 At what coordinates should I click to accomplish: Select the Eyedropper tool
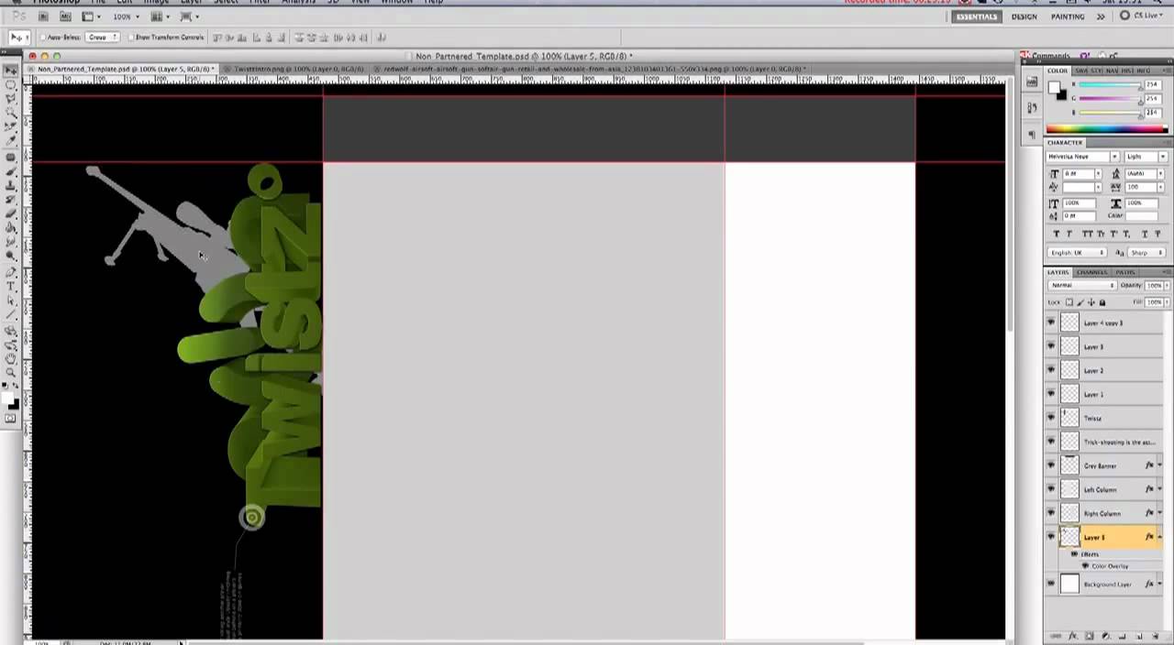[12, 141]
